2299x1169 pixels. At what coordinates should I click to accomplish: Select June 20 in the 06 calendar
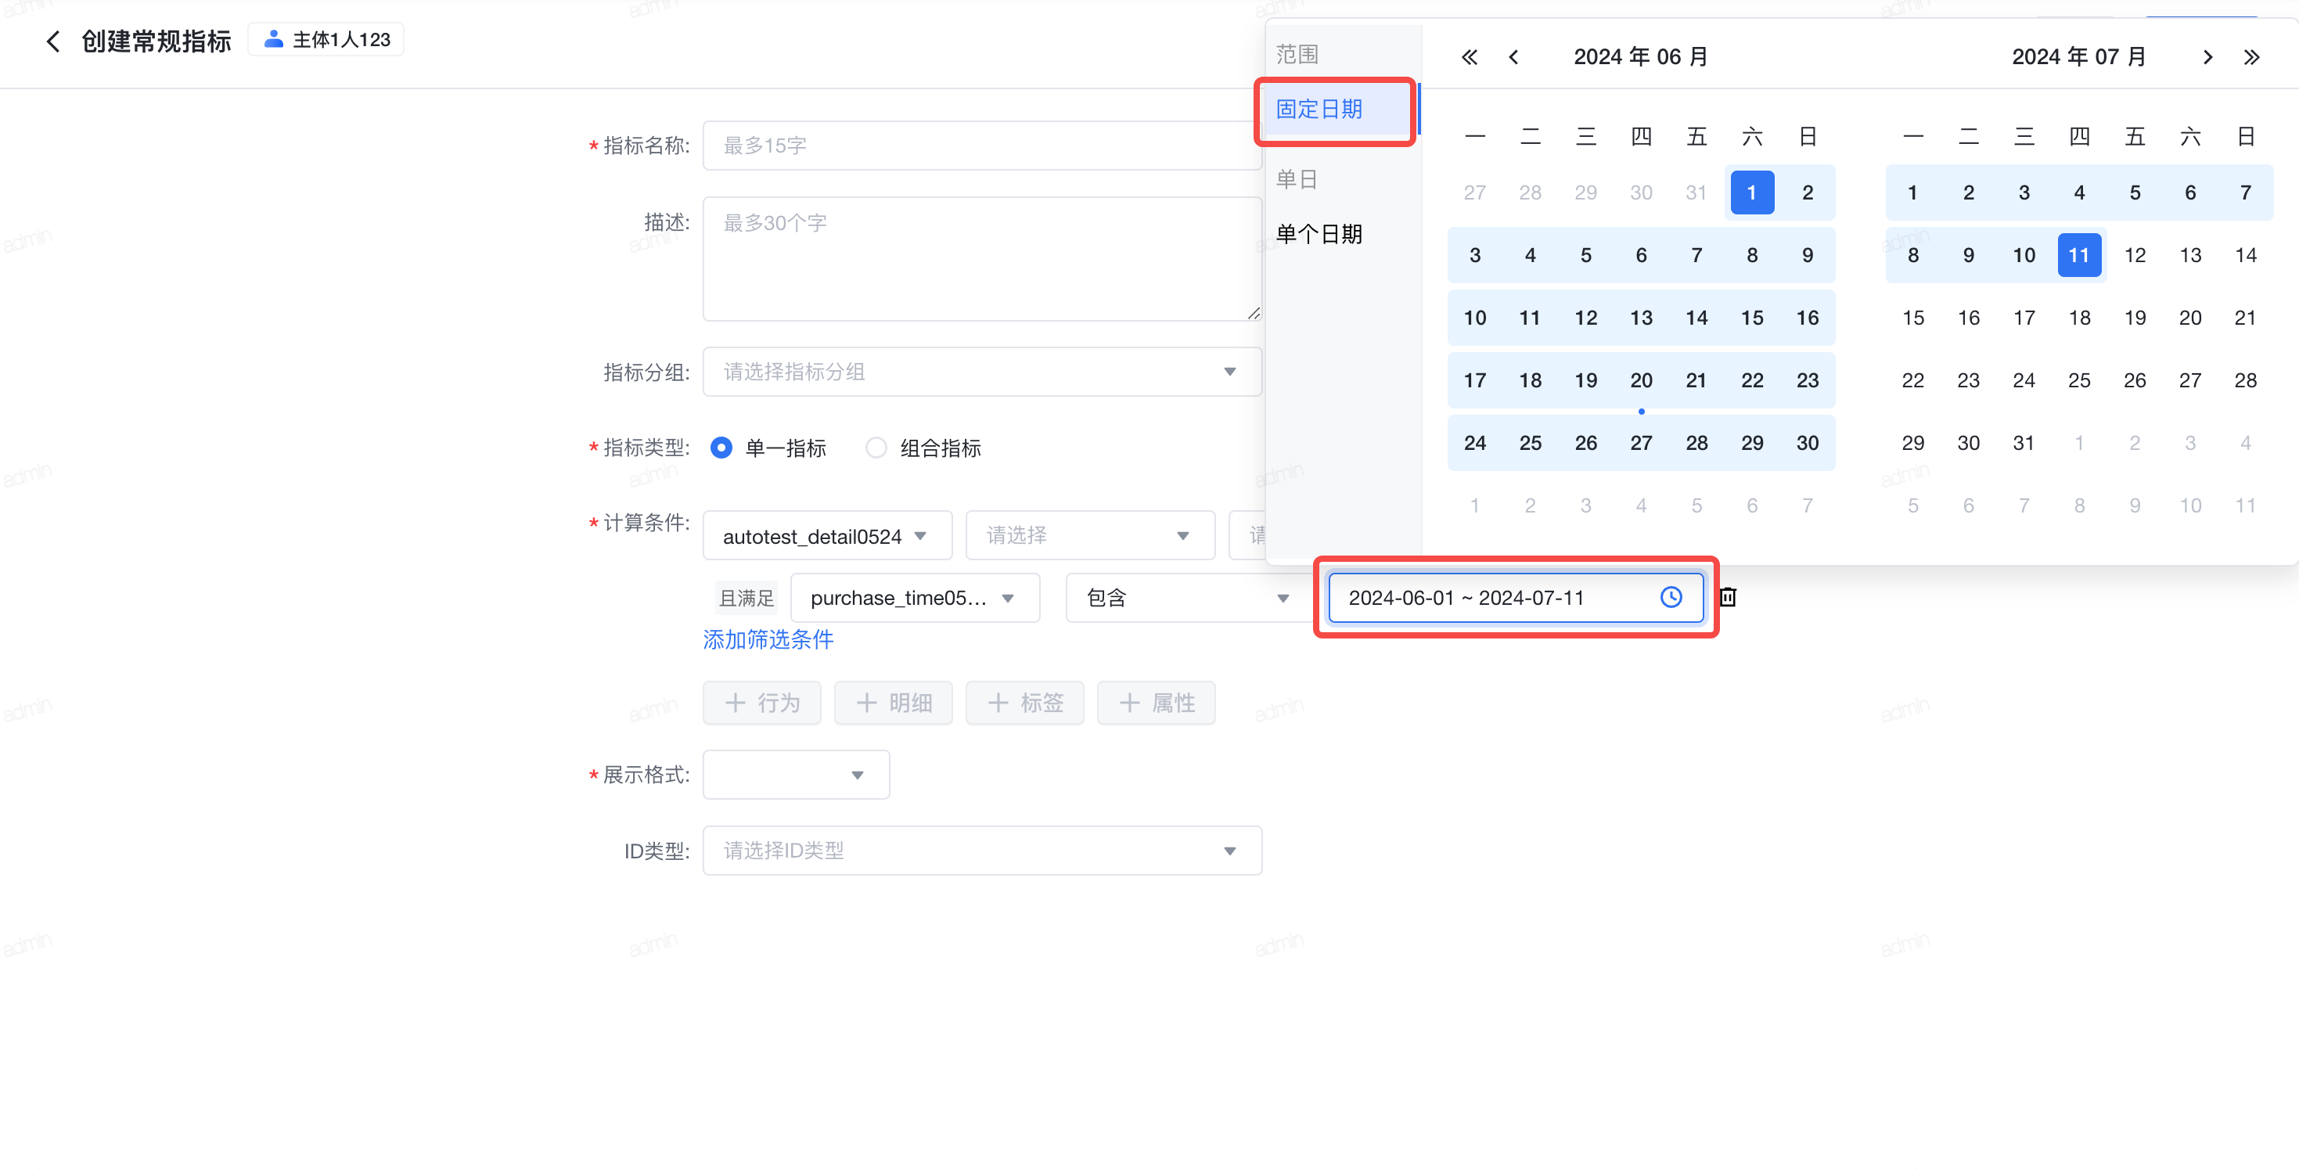pos(1641,380)
